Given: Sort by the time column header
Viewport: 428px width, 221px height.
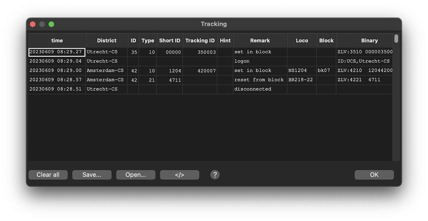Looking at the screenshot, I should tap(57, 41).
